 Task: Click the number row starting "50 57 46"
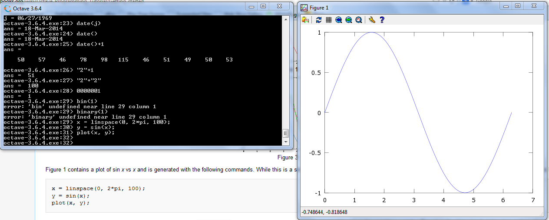(125, 60)
